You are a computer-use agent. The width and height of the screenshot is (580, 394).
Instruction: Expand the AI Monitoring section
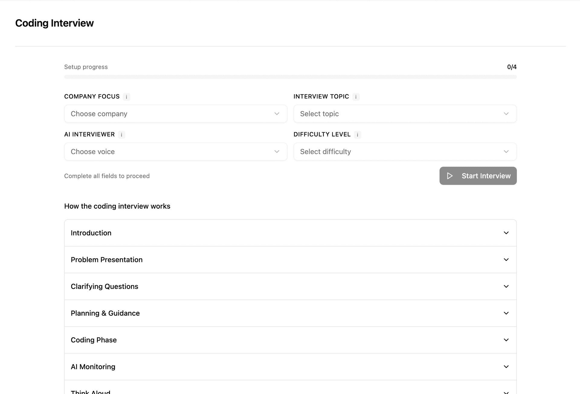(290, 367)
